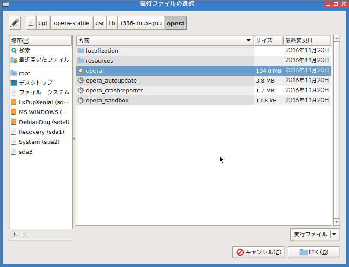This screenshot has height=267, width=349.
Task: Click the orange DebianDog drive icon
Action: pos(14,122)
